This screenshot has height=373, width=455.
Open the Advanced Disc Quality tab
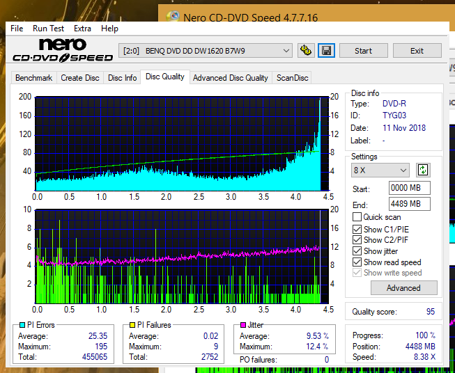coord(231,78)
